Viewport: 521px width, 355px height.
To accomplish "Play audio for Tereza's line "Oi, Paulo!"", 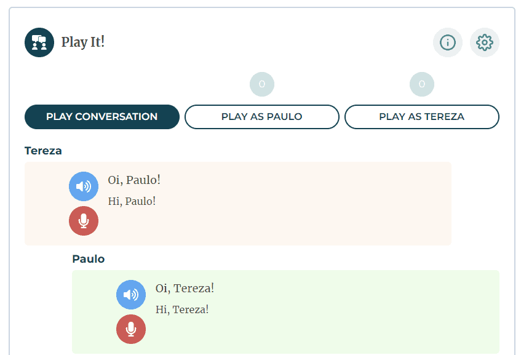I will (x=84, y=186).
